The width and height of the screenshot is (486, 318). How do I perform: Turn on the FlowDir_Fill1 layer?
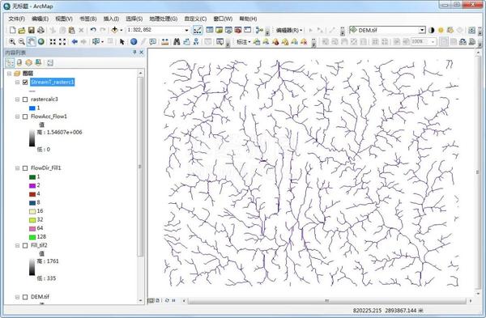(x=25, y=168)
